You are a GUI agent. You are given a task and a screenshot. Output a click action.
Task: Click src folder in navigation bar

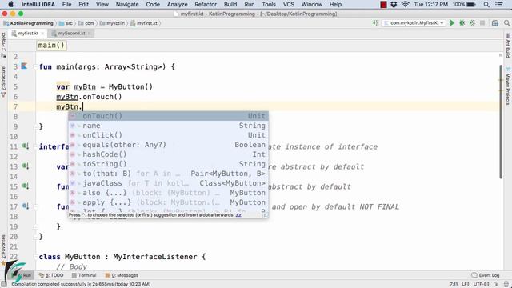(x=66, y=23)
